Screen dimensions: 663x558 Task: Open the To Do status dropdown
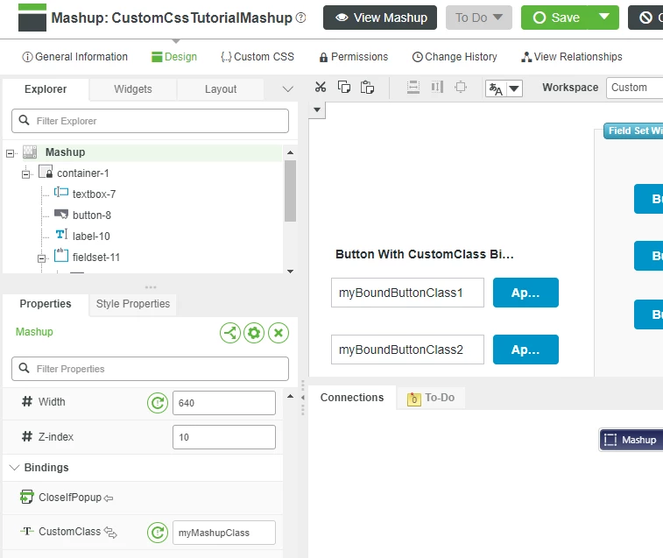tap(479, 18)
